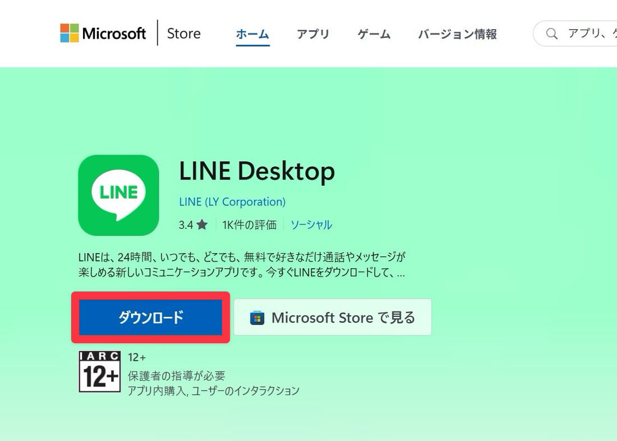
Task: Click the 3.4 rating score
Action: [186, 224]
